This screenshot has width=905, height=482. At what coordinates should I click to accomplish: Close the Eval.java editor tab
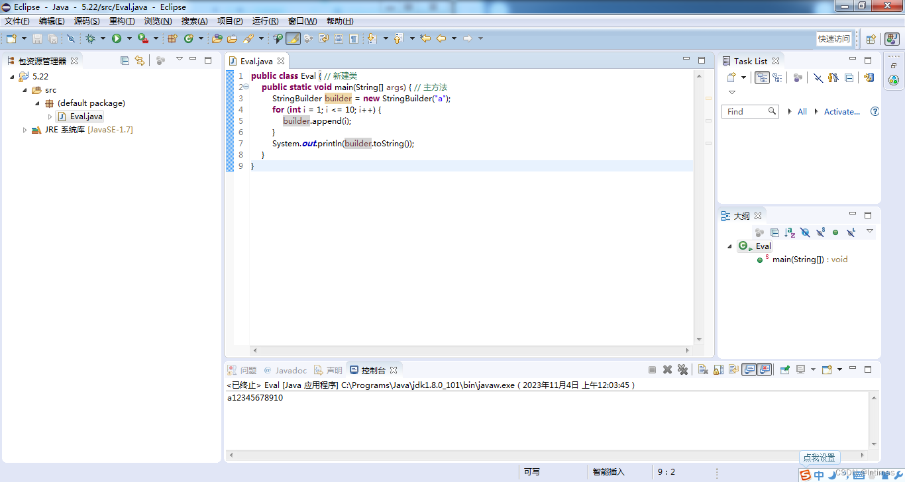point(281,61)
